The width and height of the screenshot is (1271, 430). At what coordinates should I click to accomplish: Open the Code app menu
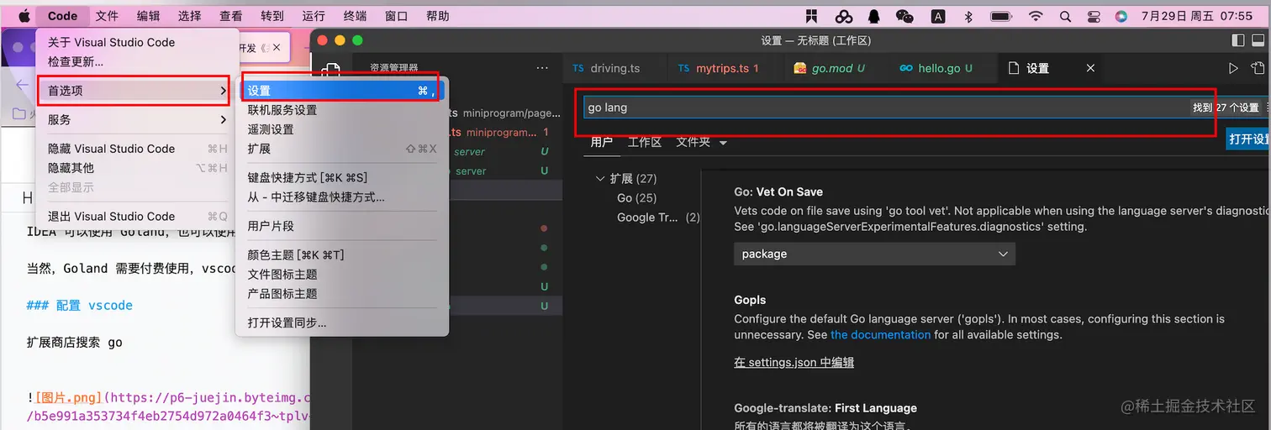click(x=62, y=16)
